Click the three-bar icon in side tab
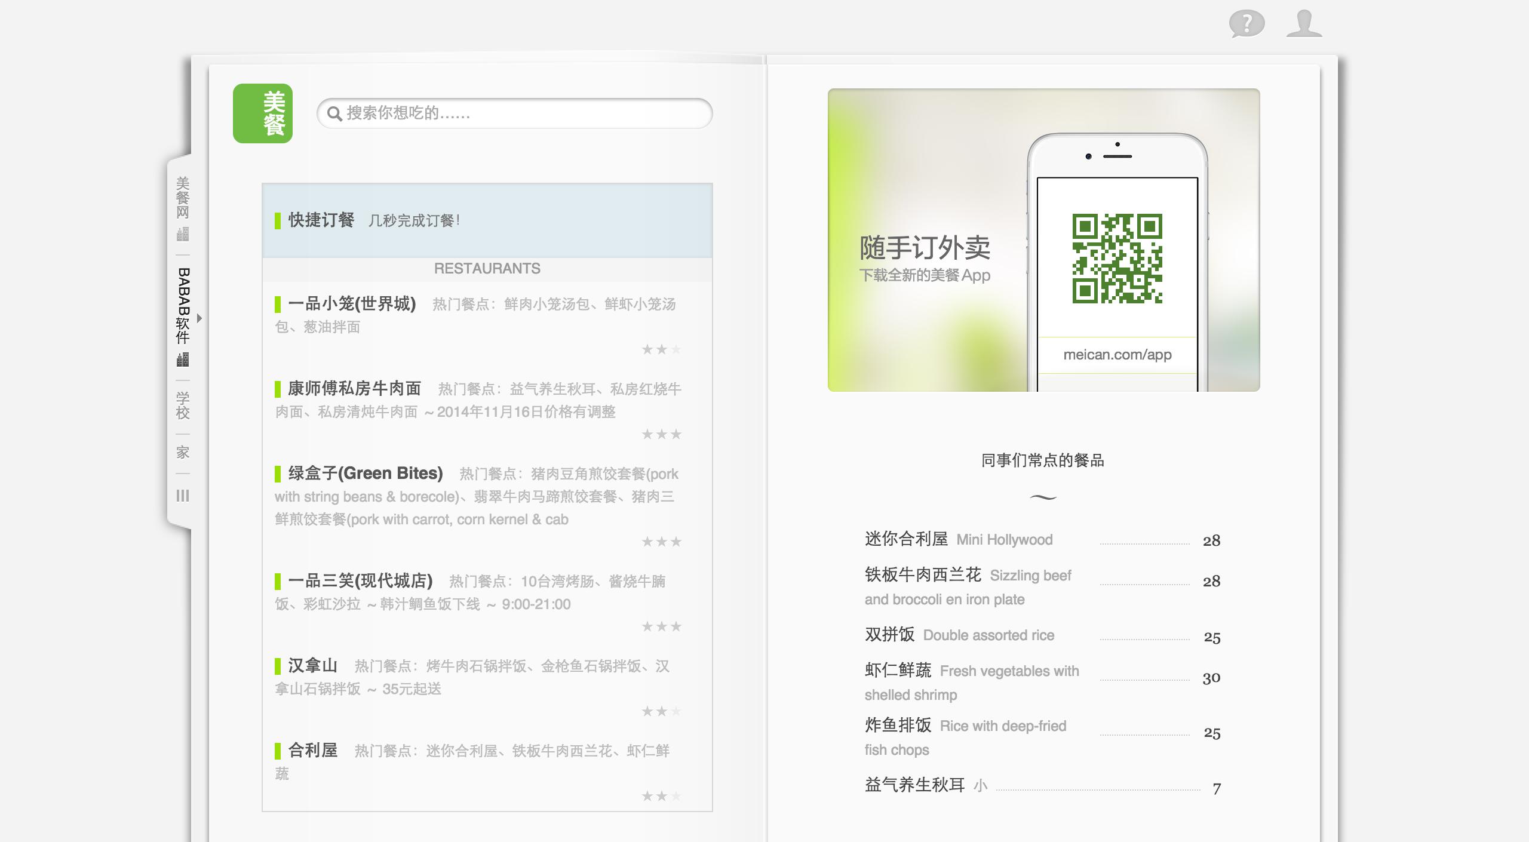The height and width of the screenshot is (842, 1529). [x=183, y=496]
